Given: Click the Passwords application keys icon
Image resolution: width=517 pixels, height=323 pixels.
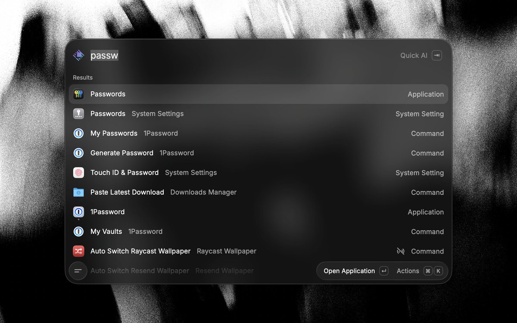Looking at the screenshot, I should tap(78, 94).
